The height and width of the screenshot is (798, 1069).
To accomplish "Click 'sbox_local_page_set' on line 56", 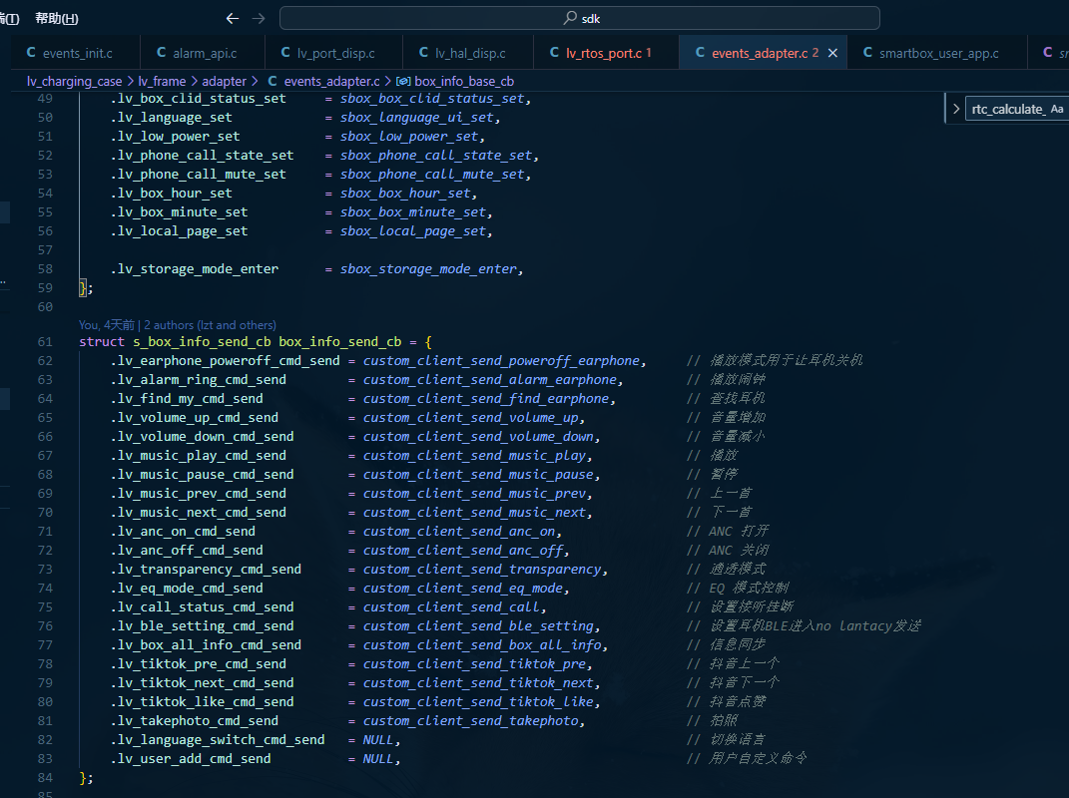I will 412,231.
